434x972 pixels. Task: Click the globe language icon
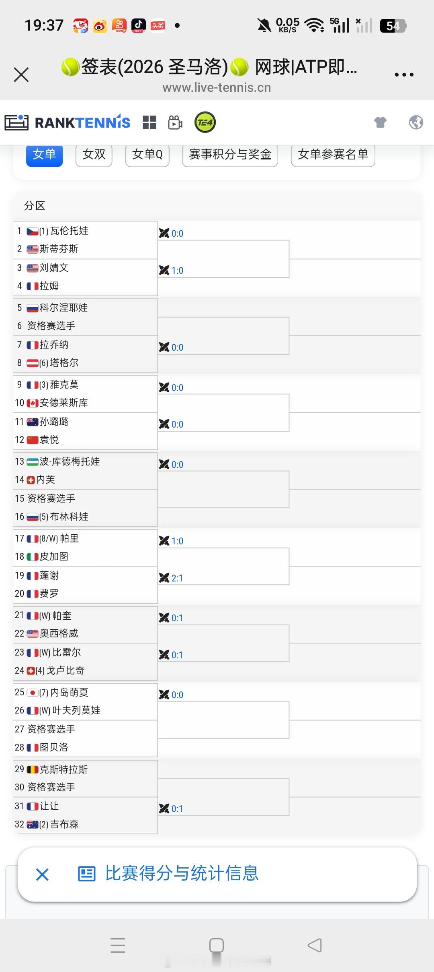click(417, 122)
